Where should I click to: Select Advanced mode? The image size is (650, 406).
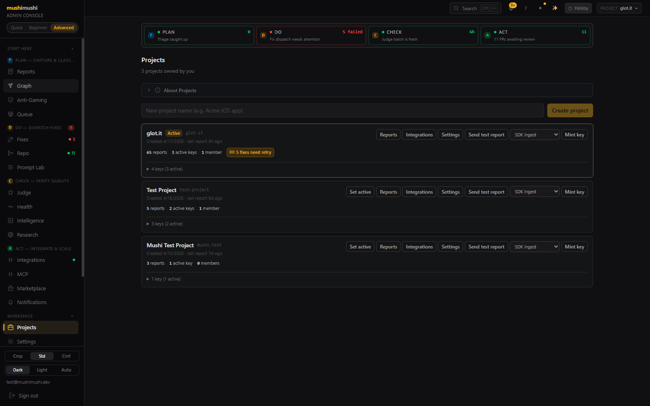[64, 28]
